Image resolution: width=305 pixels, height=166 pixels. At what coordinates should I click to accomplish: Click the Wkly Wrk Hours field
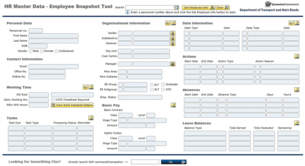(38, 105)
